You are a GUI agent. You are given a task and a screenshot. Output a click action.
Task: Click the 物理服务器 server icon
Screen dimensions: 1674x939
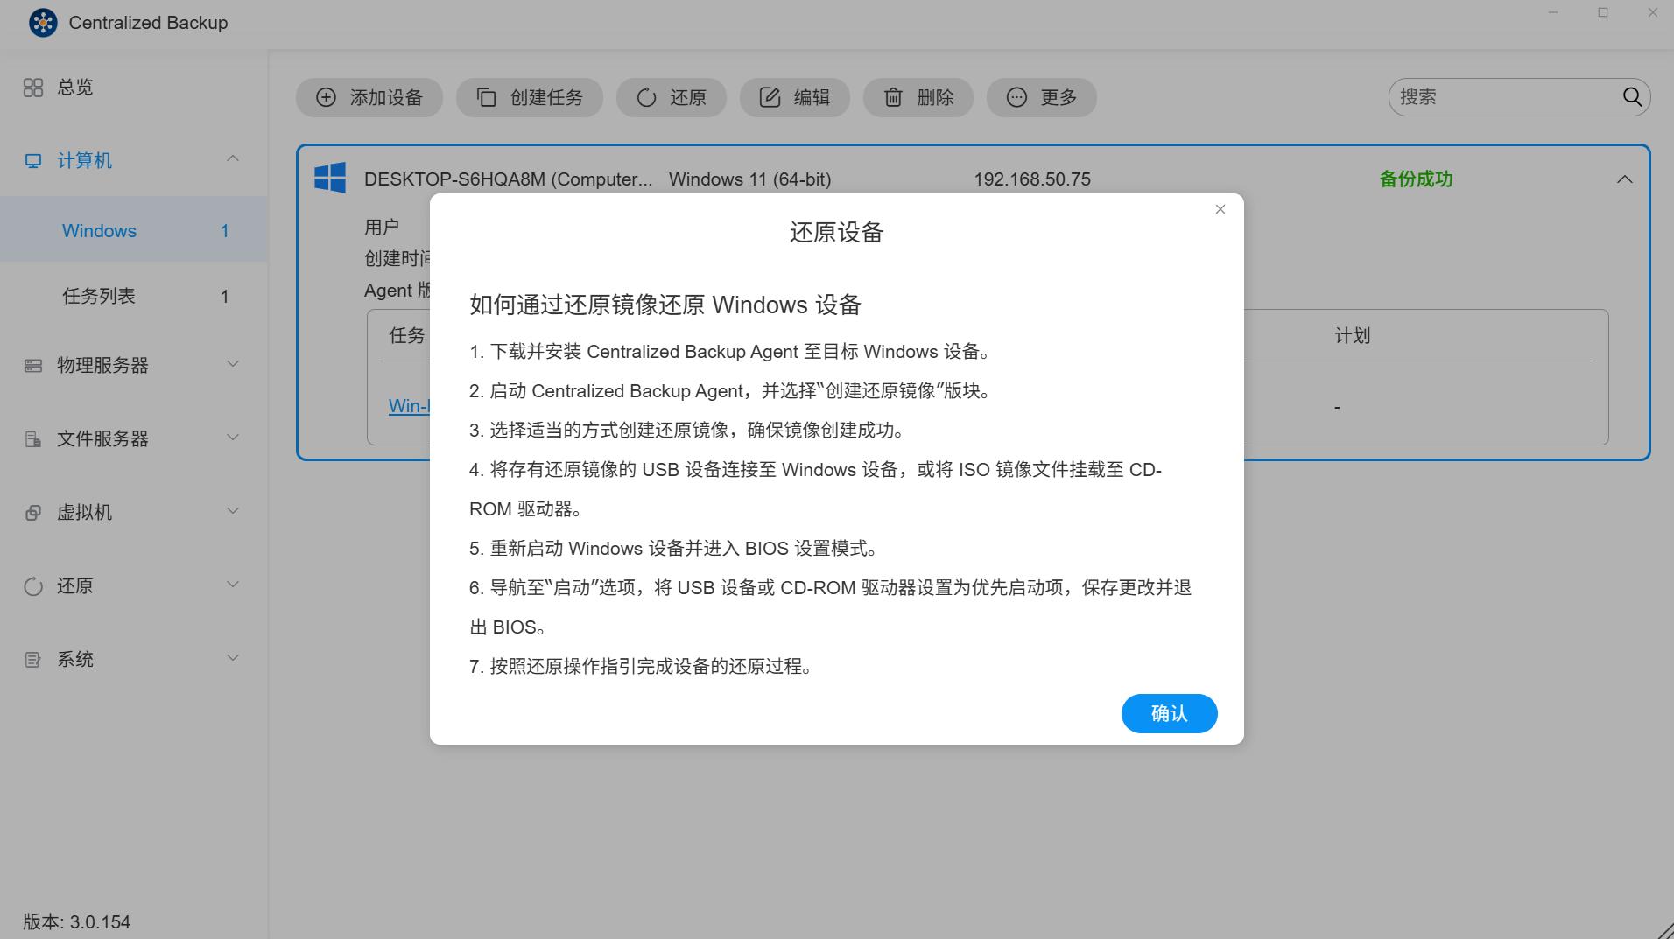click(x=33, y=366)
